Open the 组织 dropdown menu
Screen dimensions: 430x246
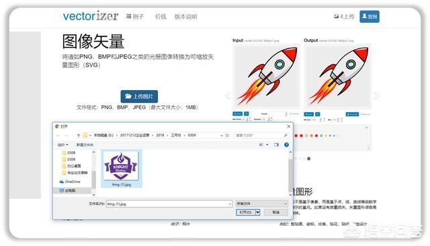pos(62,145)
